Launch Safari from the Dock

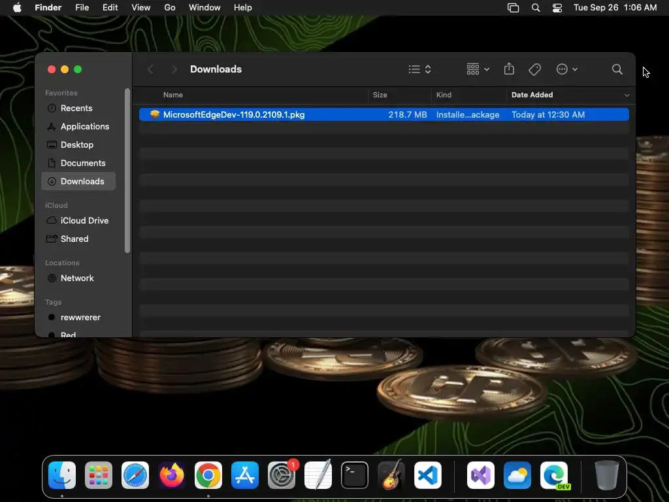[135, 475]
